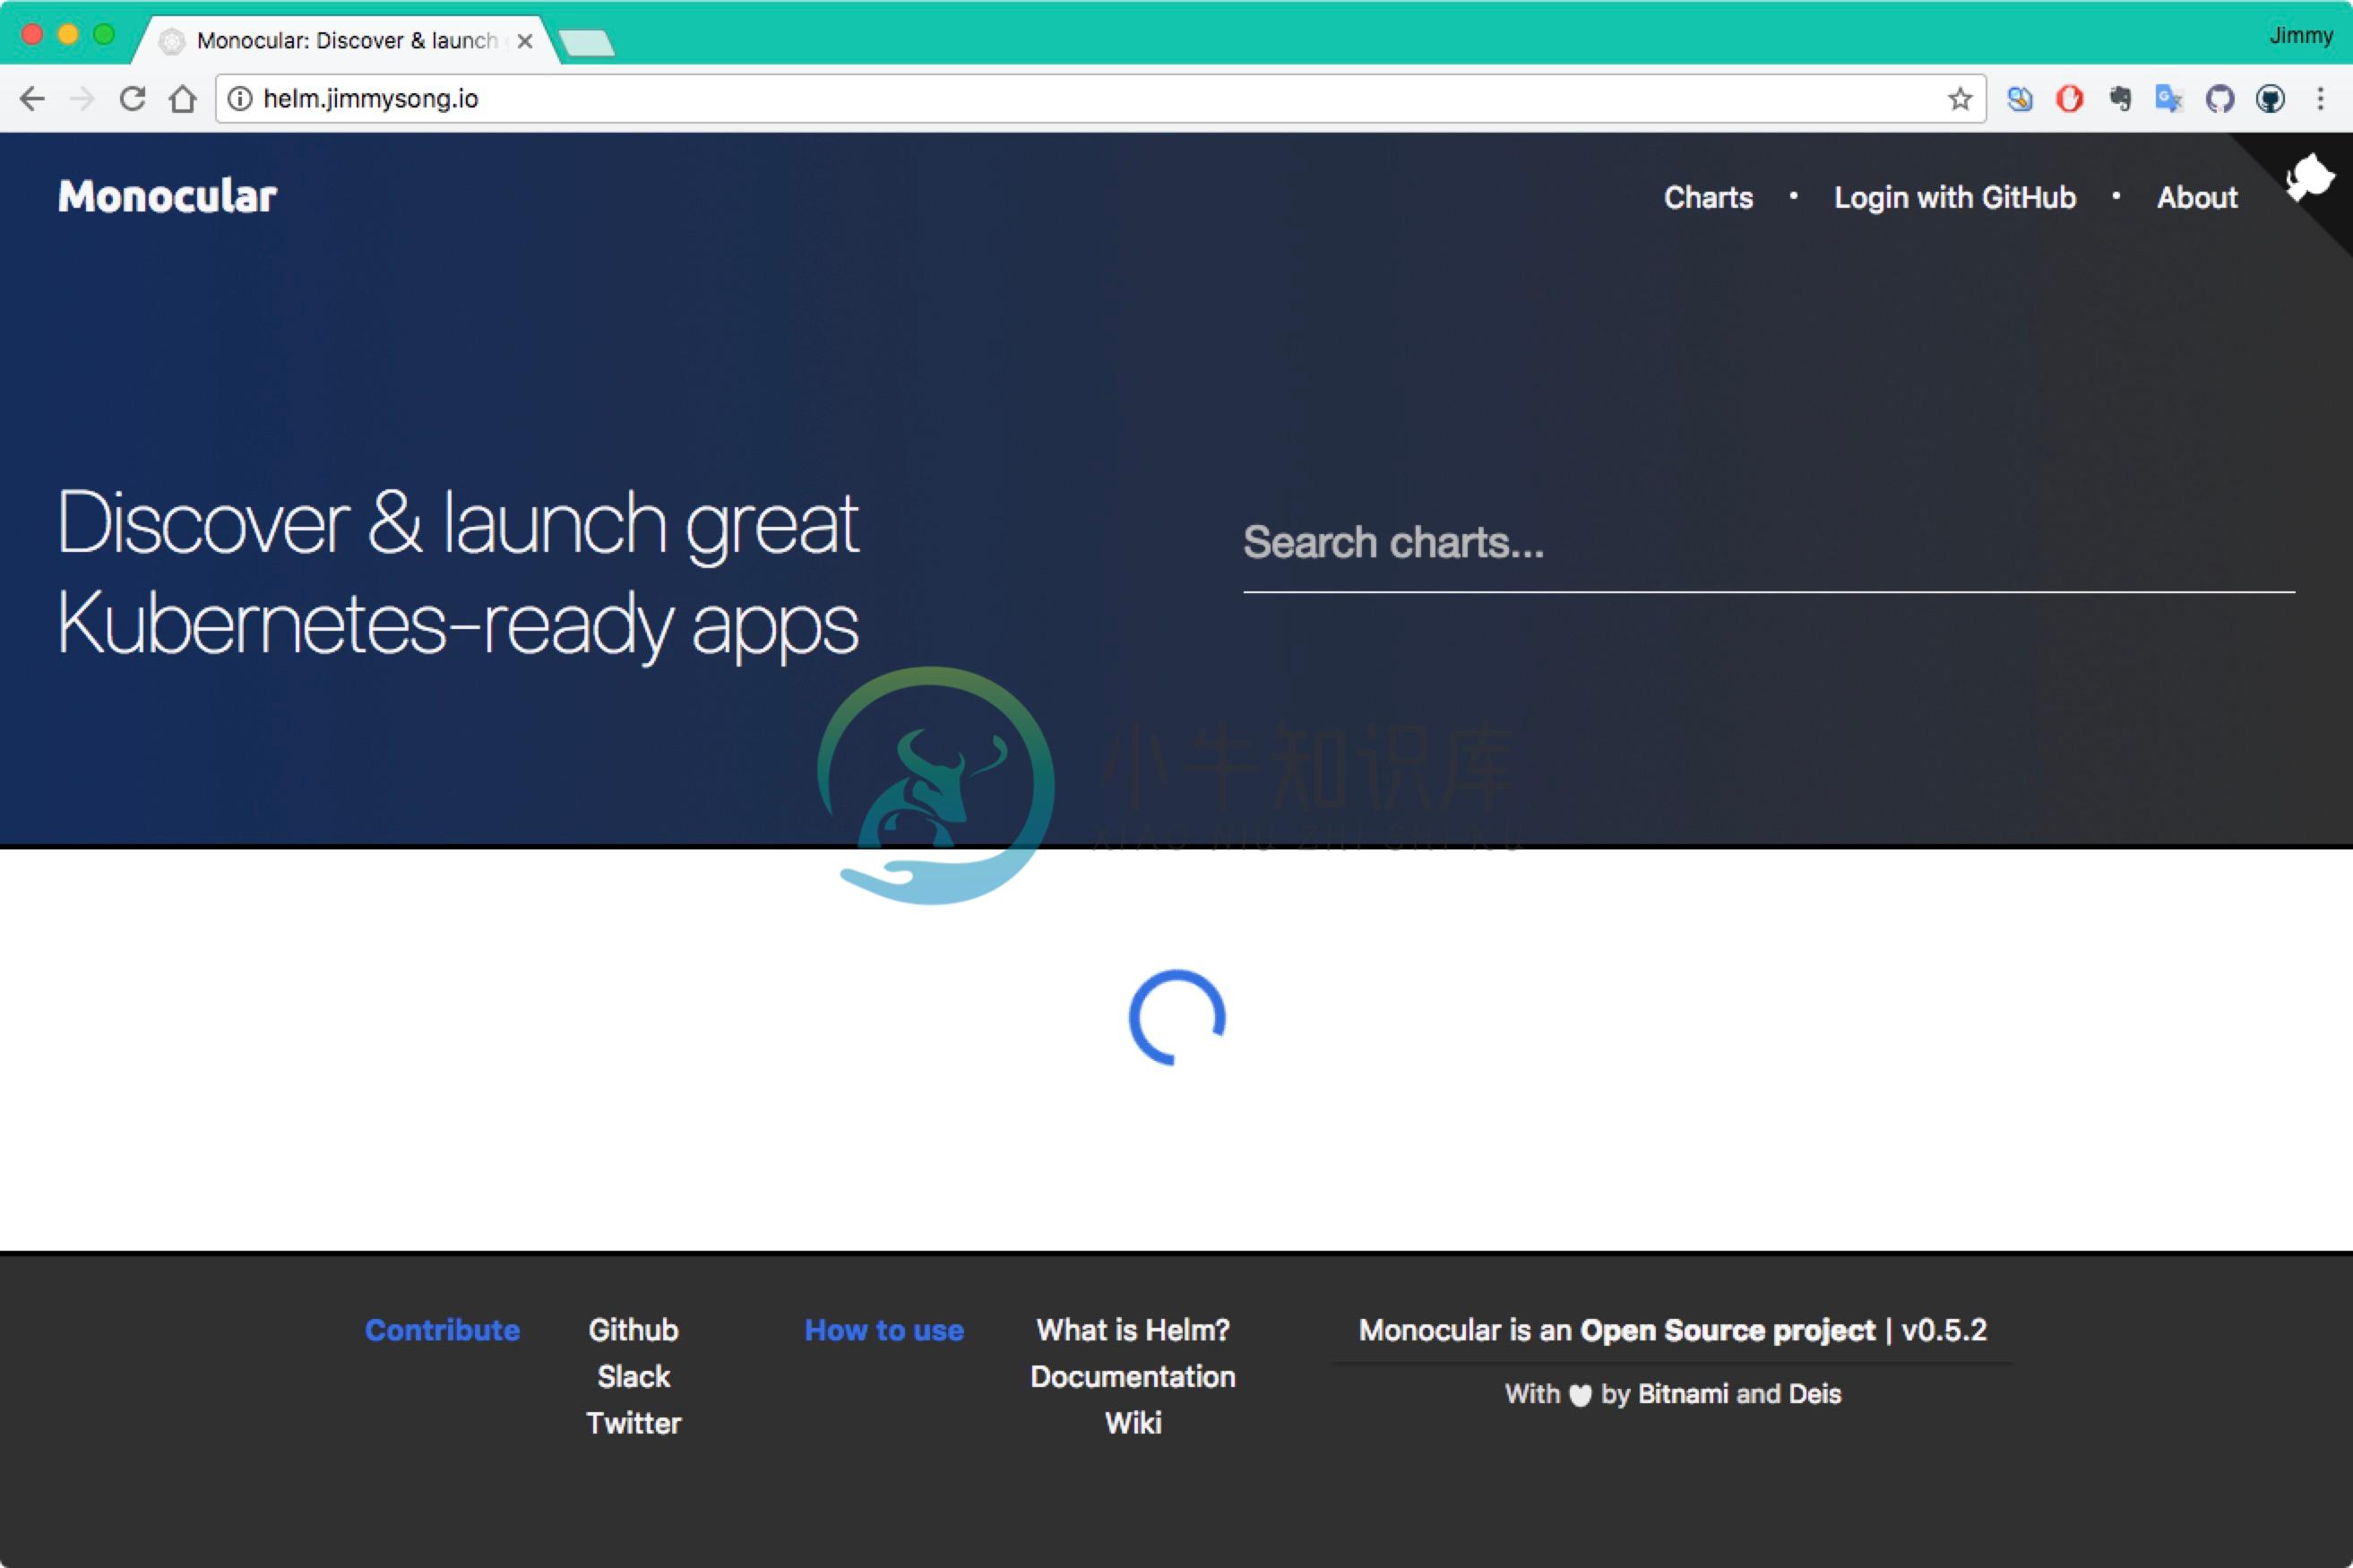2353x1568 pixels.
Task: Click the GitHub login icon in navbar
Action: 2311,175
